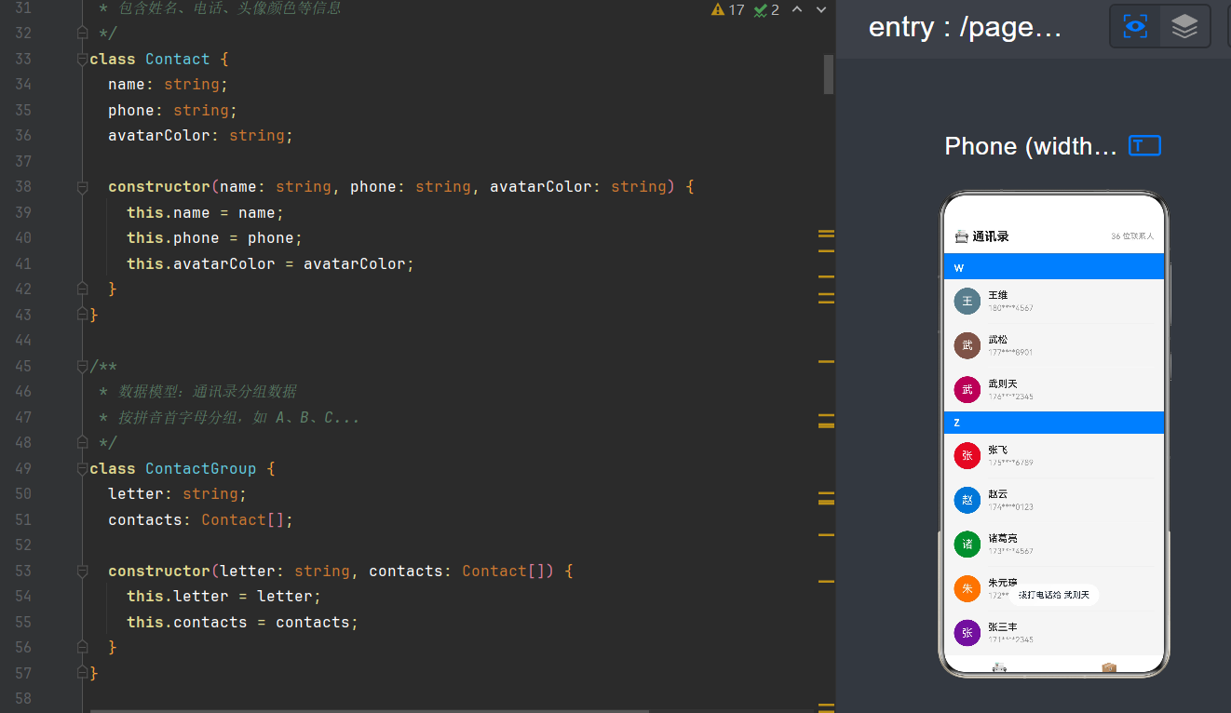Click the Phone (width… device label
The image size is (1231, 713).
tap(1030, 146)
